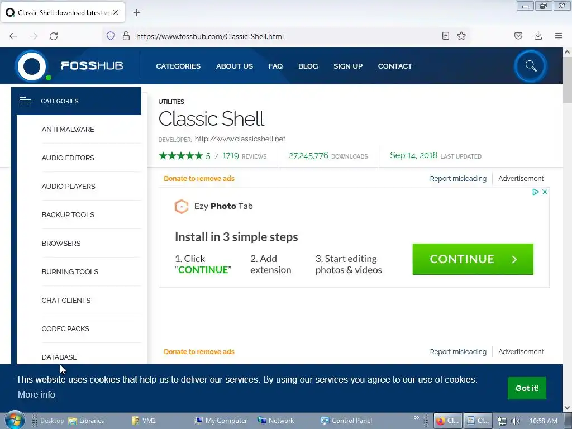Click the network tray icon

(x=502, y=421)
